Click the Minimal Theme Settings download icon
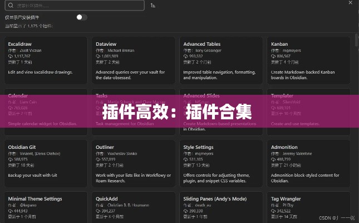359x223 pixels. click(x=11, y=211)
